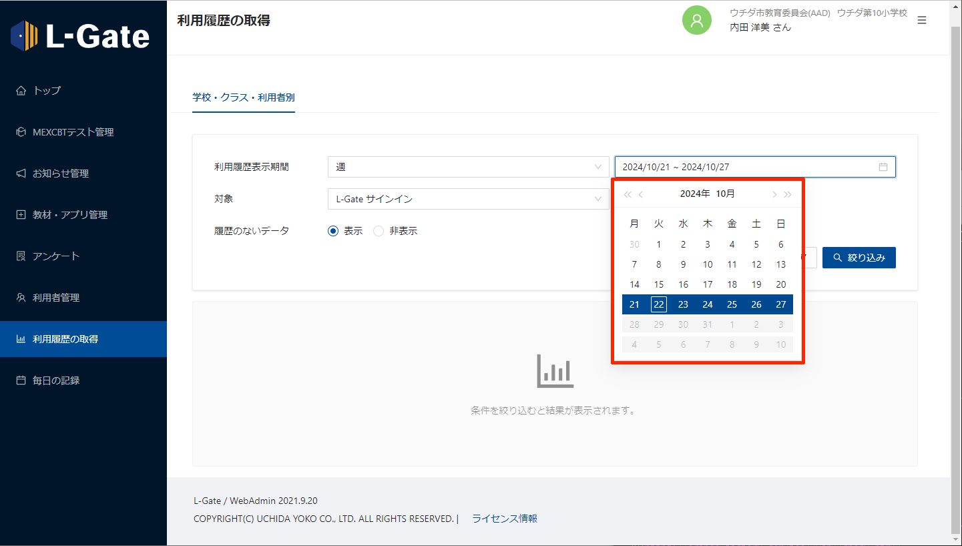962x546 pixels.
Task: Switch to 学校・クラス・利用者別 tab
Action: [x=243, y=97]
